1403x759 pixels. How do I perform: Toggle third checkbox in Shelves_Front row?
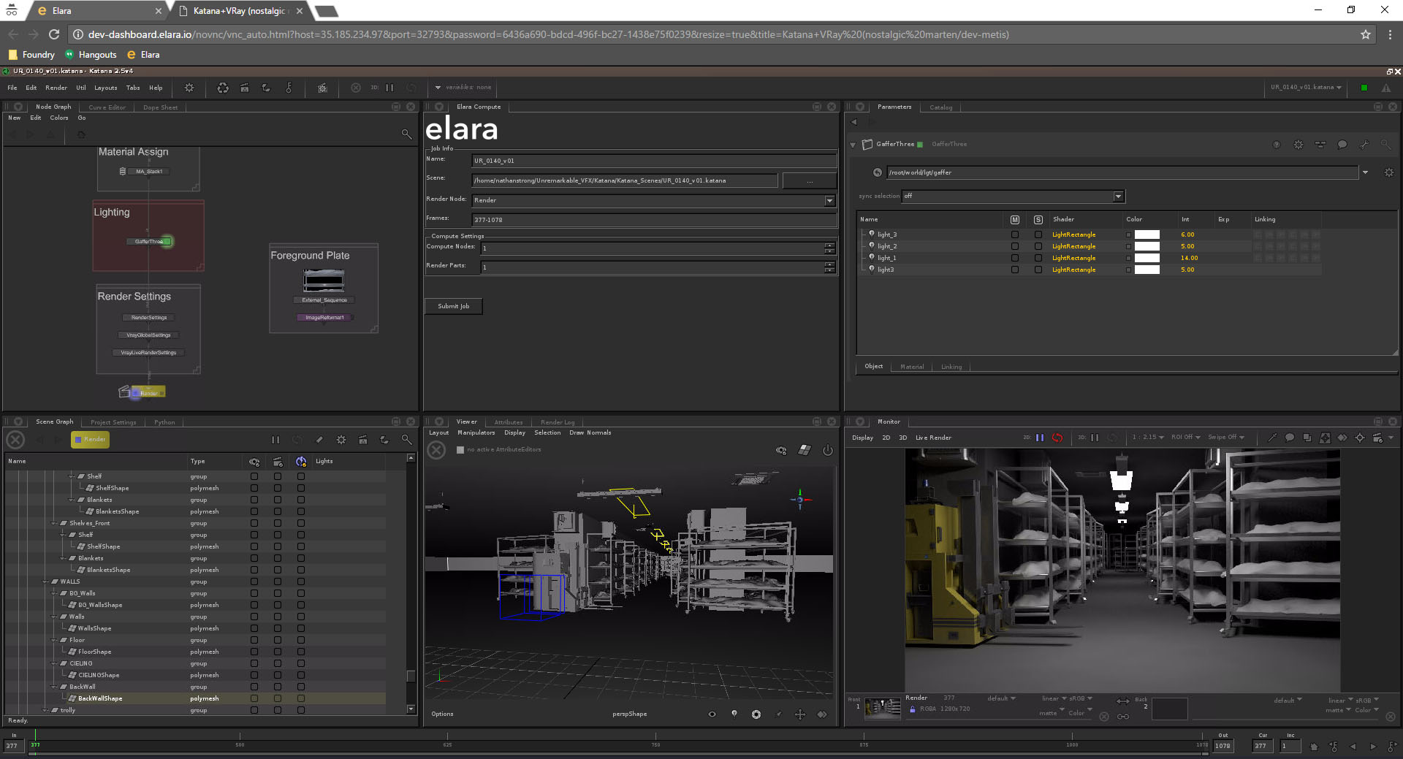click(301, 523)
